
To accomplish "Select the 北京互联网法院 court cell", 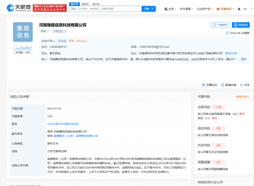I will [x=117, y=151].
